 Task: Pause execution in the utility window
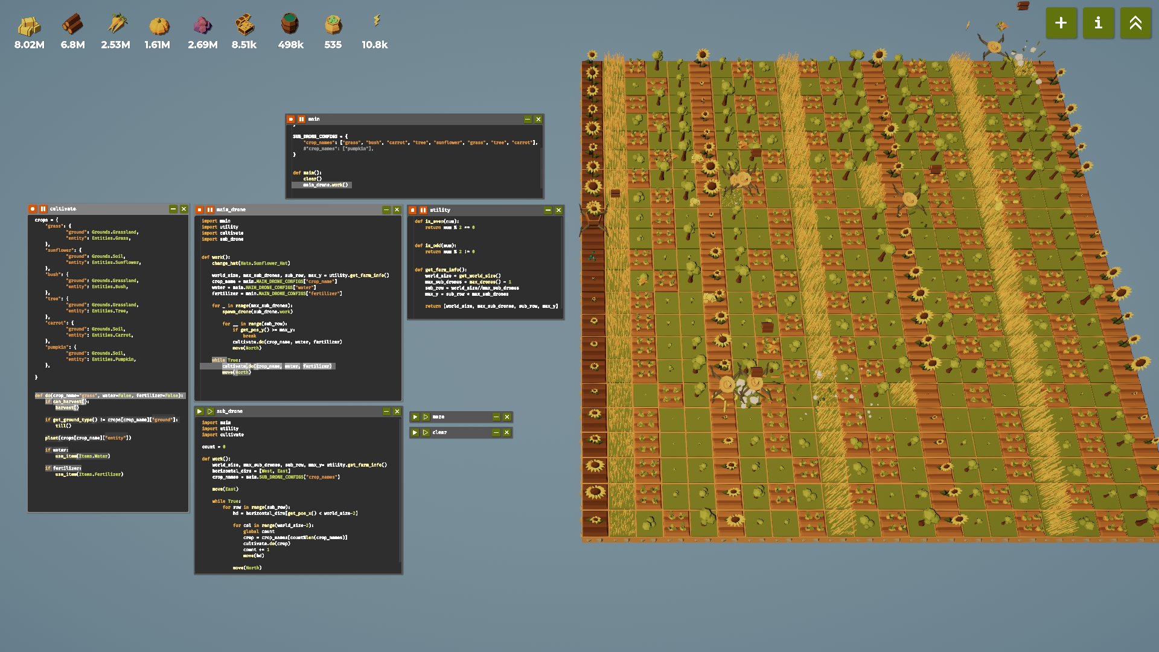coord(423,211)
